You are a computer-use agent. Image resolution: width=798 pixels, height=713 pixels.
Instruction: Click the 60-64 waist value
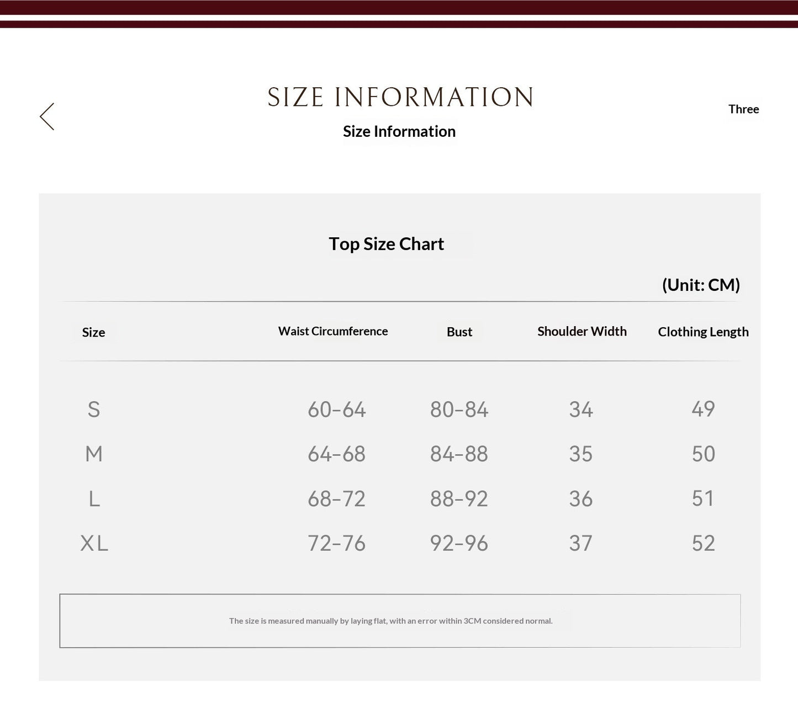(337, 409)
